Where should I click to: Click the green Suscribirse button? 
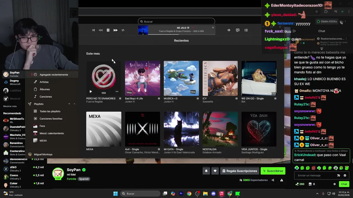(x=273, y=171)
